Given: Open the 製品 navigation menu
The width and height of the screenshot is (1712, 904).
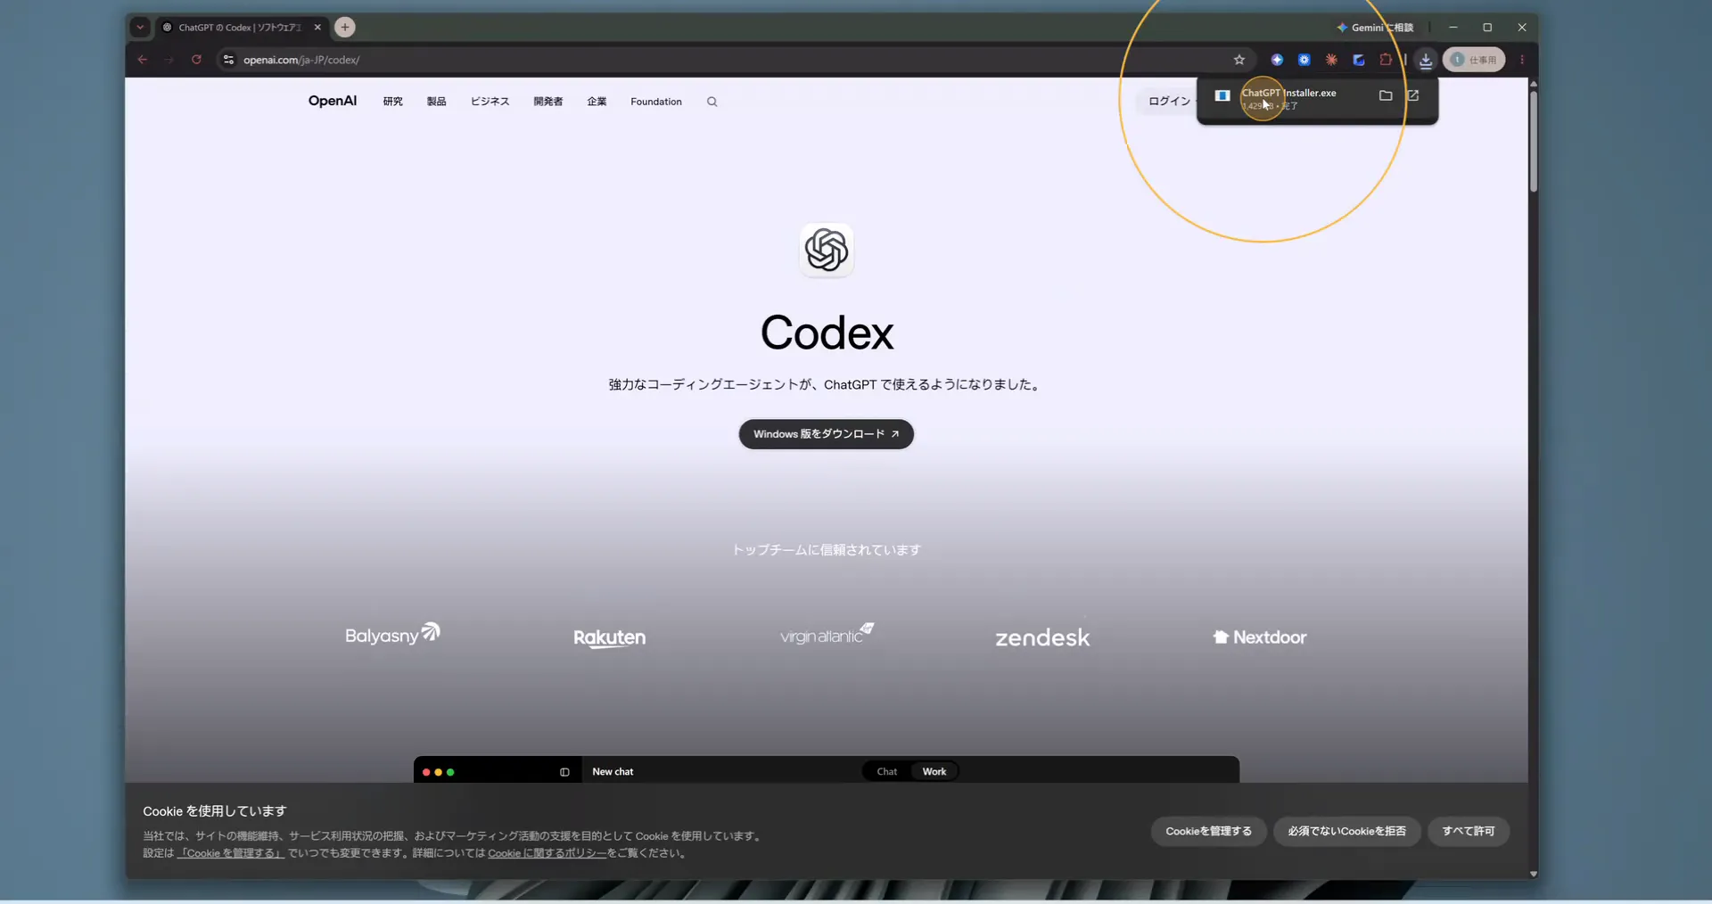Looking at the screenshot, I should pos(436,102).
